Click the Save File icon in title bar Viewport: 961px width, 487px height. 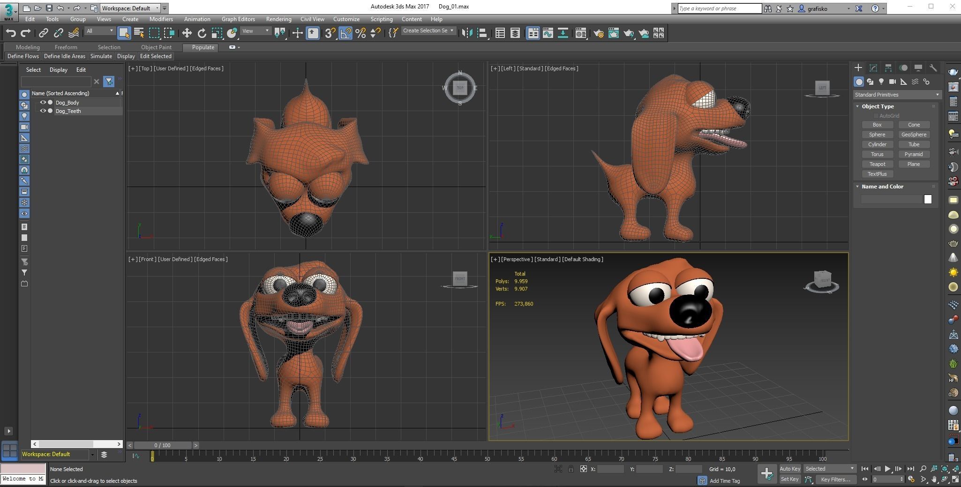click(x=49, y=8)
